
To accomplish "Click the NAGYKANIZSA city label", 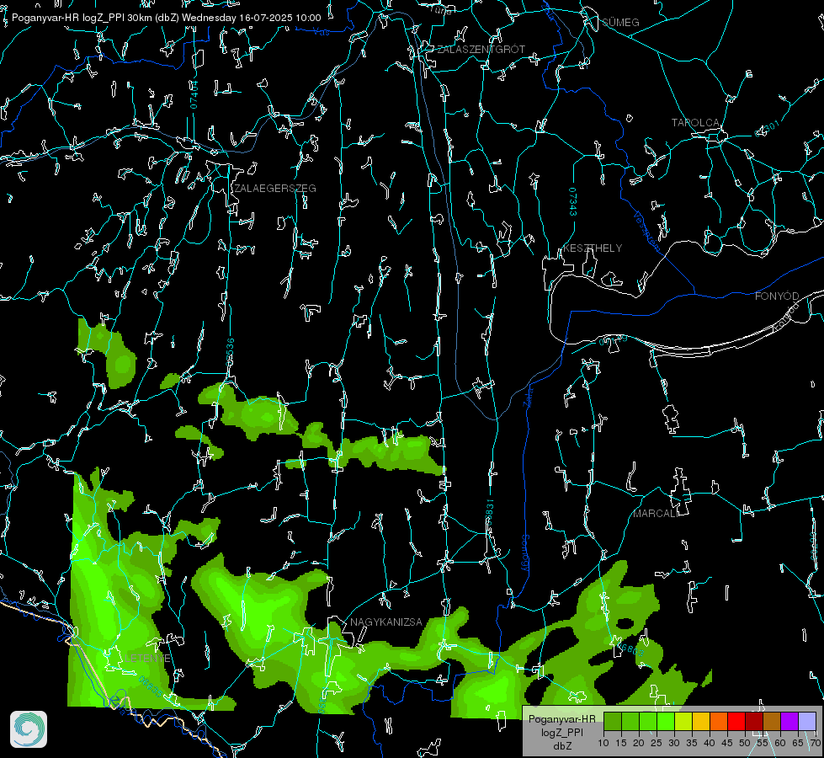I will (386, 622).
